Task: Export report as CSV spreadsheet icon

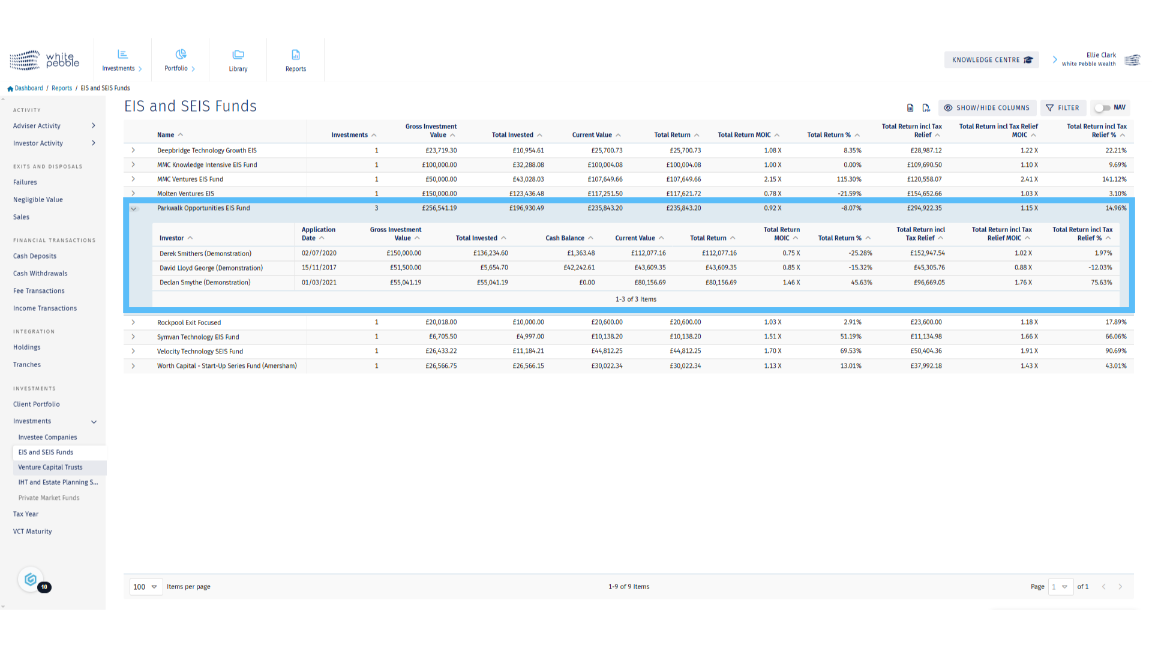Action: pyautogui.click(x=910, y=108)
